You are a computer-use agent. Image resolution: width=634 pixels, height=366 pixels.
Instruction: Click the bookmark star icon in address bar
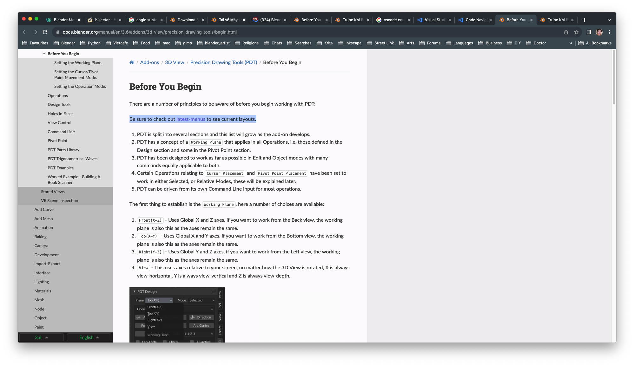(x=576, y=32)
